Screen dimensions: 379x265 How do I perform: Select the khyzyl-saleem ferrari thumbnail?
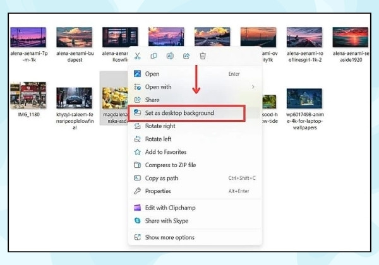click(x=74, y=98)
